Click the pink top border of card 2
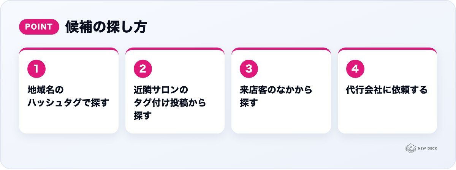Image resolution: width=456 pixels, height=170 pixels. coord(175,49)
